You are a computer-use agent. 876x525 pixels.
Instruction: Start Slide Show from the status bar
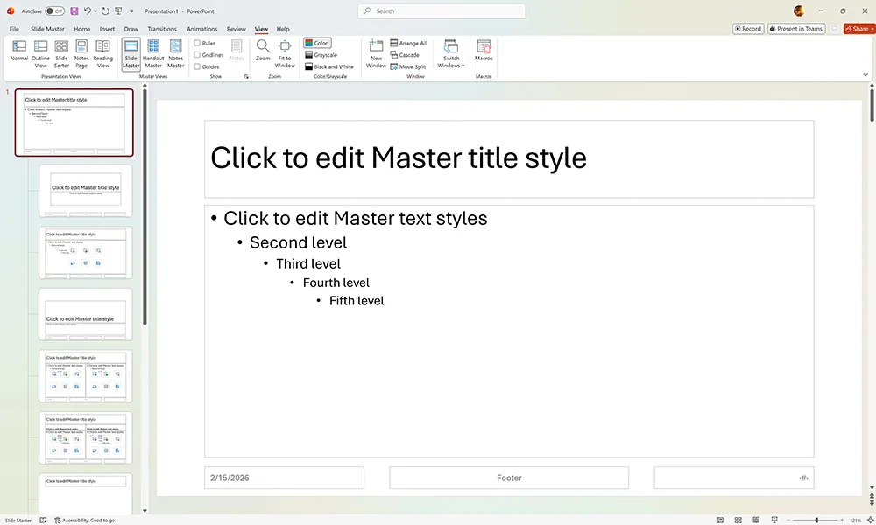(774, 520)
